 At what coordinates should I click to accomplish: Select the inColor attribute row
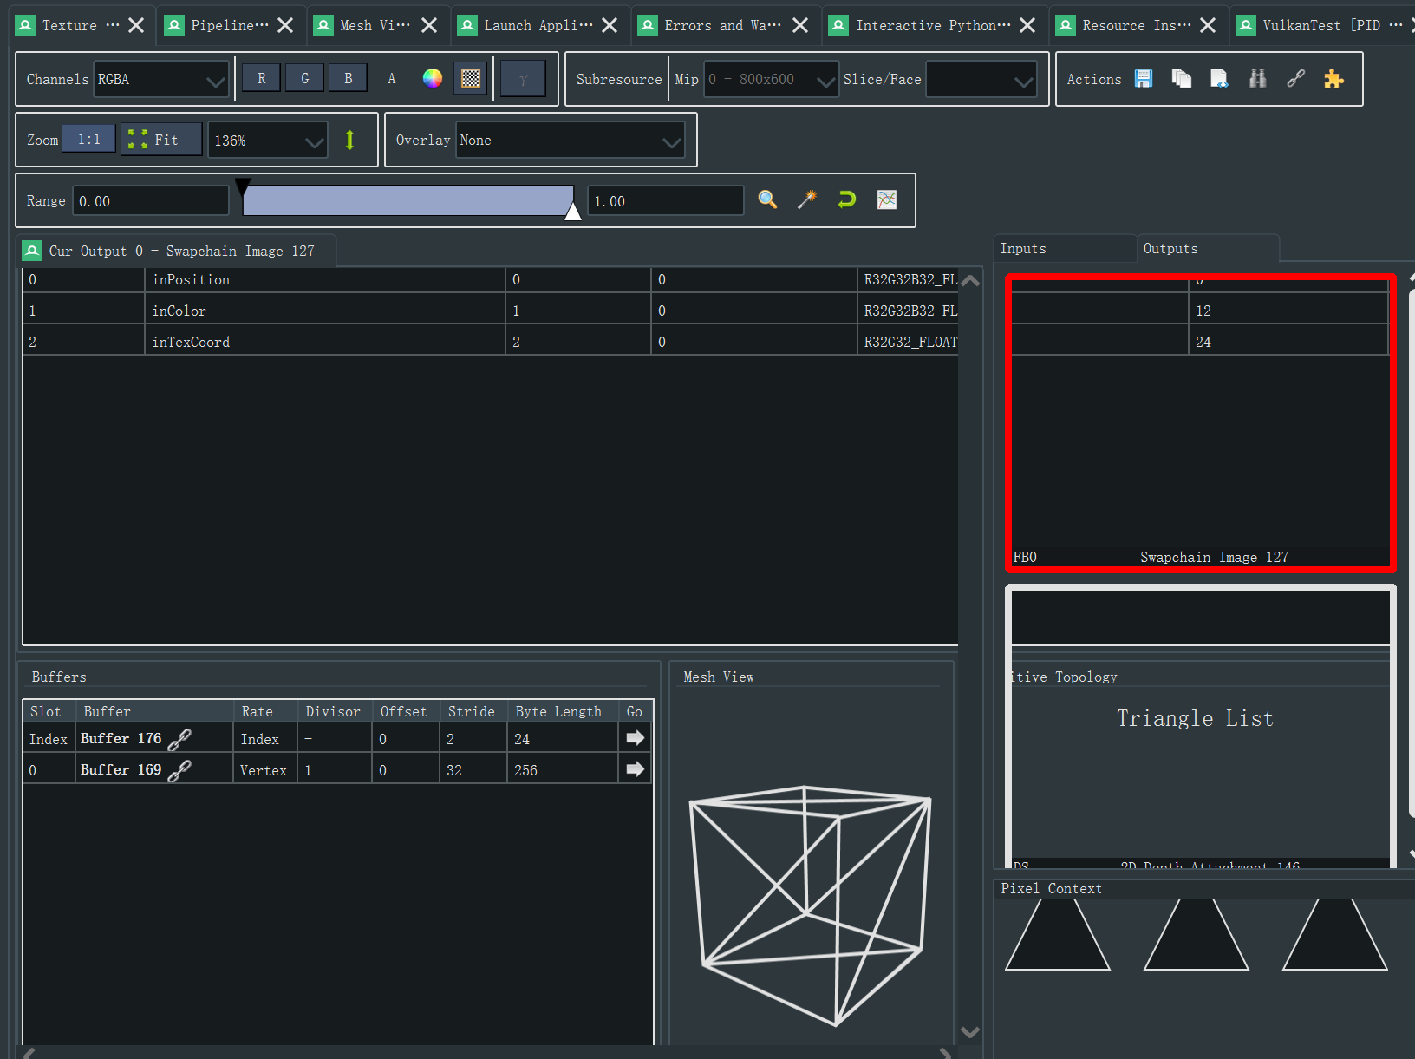tap(491, 311)
